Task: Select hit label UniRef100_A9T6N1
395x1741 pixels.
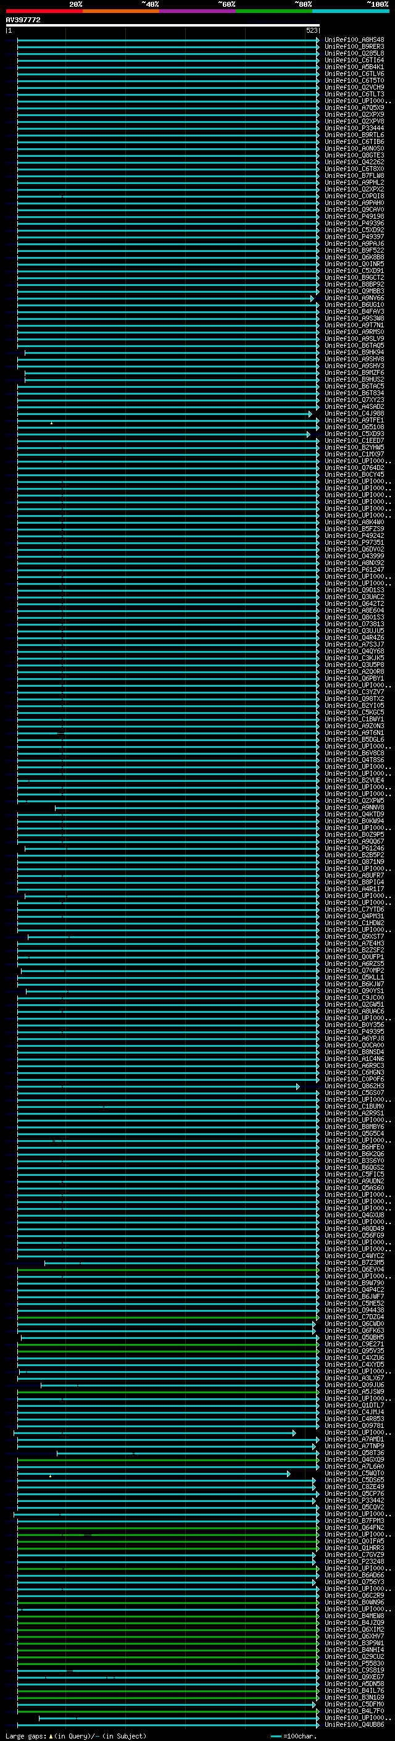Action: (x=354, y=732)
